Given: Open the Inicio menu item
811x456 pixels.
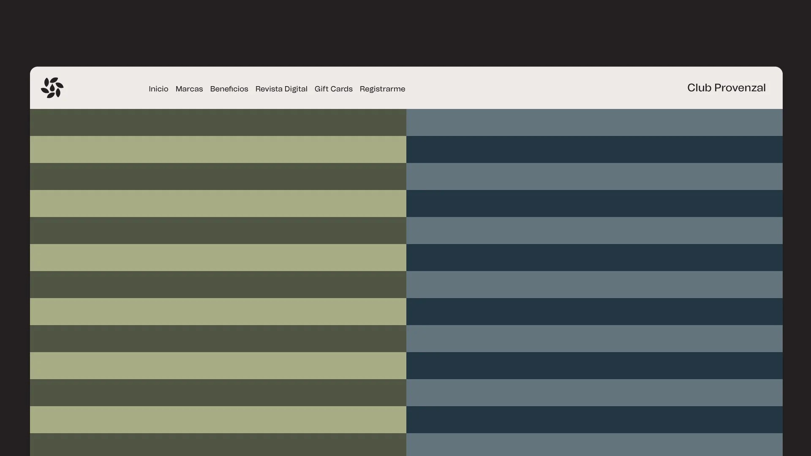Looking at the screenshot, I should (x=158, y=89).
